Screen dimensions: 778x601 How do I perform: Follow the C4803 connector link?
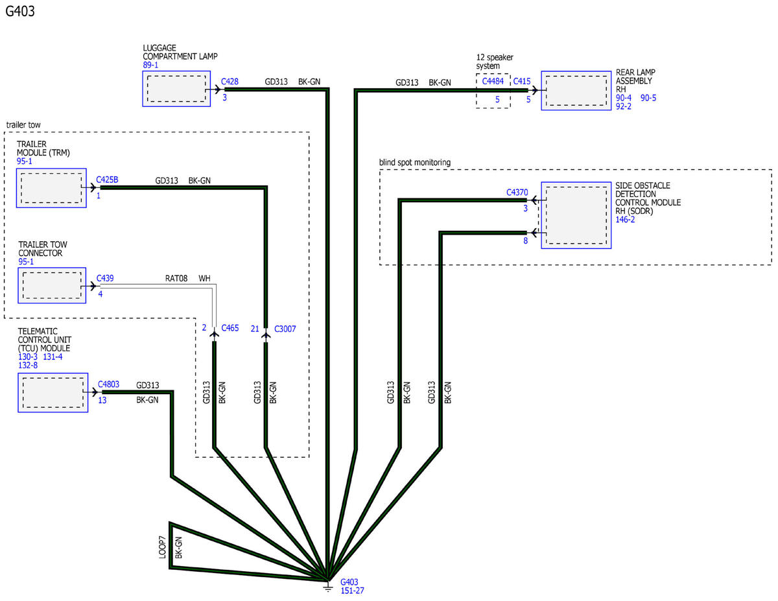point(108,384)
